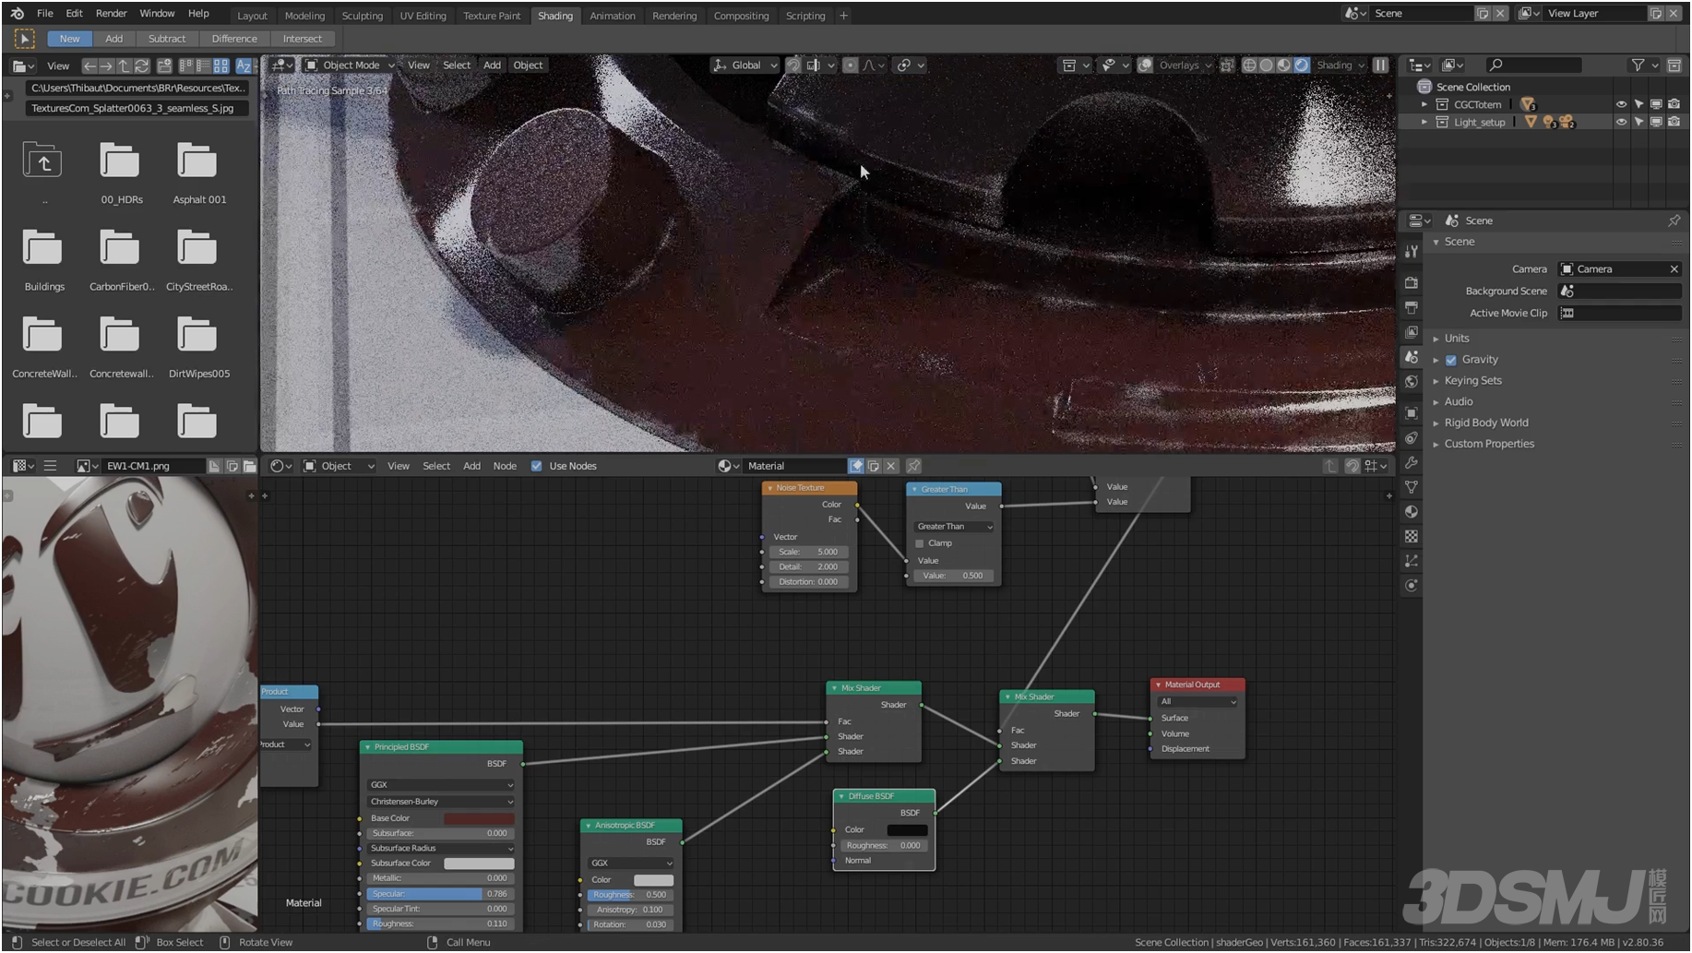This screenshot has height=953, width=1692.
Task: Open the World properties tab
Action: click(1411, 382)
